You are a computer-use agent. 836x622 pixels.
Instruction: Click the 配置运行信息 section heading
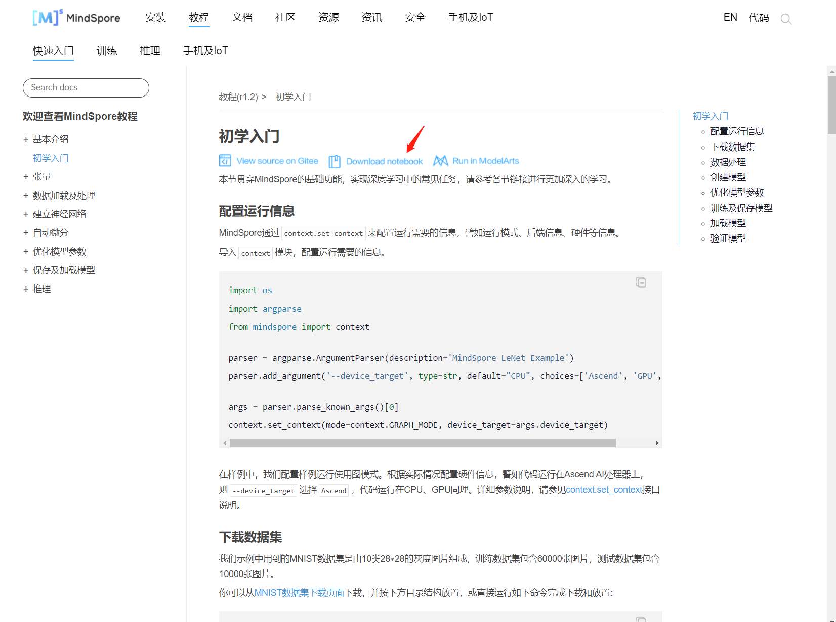[x=257, y=211]
